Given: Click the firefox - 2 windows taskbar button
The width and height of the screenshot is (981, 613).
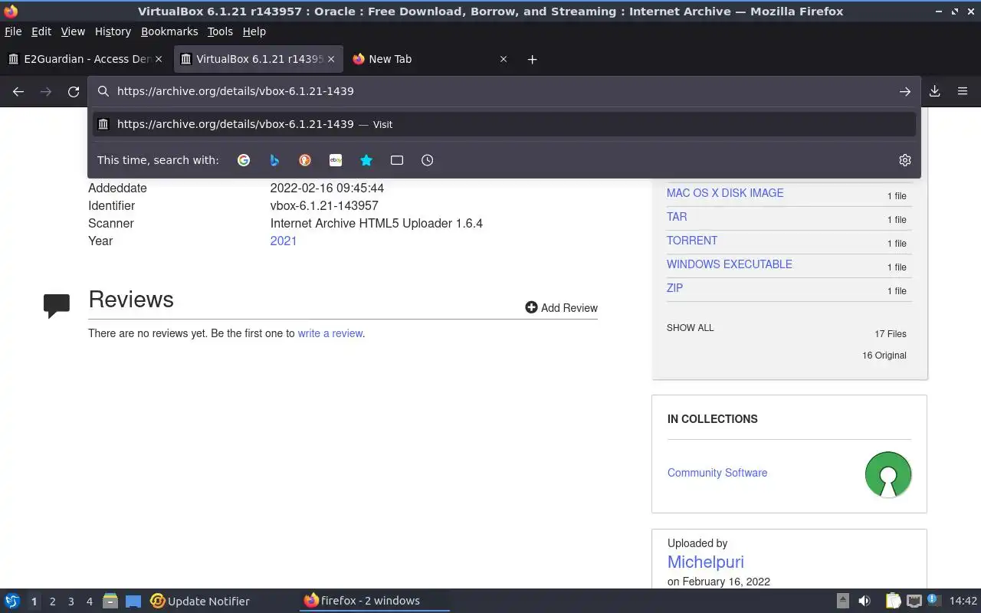Looking at the screenshot, I should 374,601.
